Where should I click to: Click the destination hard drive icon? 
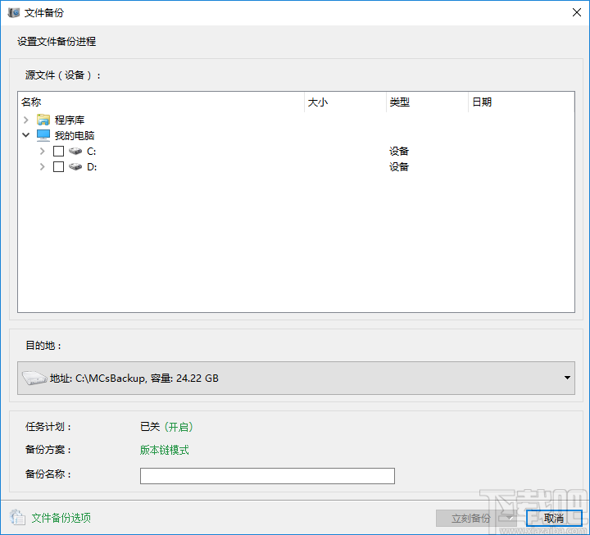34,378
